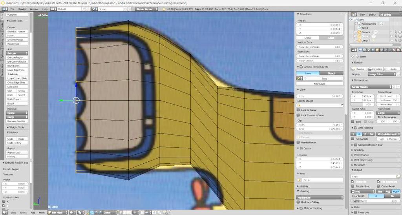Switch to Render properties camera icon

[x=361, y=50]
